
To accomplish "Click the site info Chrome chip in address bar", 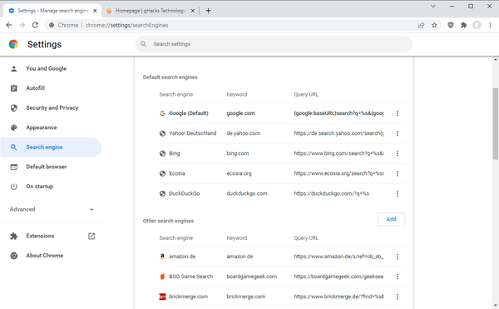I will [64, 25].
